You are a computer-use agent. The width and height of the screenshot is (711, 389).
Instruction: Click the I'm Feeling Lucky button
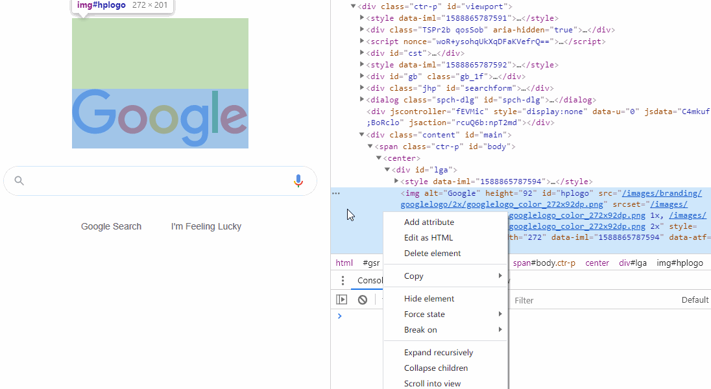(x=206, y=226)
